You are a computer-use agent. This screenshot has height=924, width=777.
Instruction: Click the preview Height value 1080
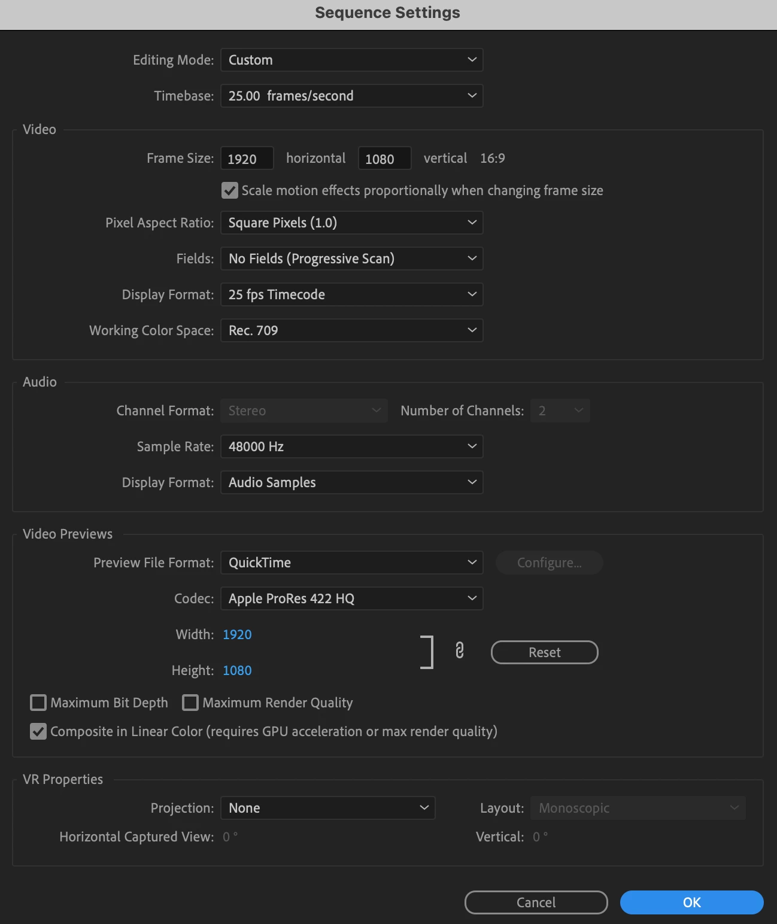coord(237,670)
